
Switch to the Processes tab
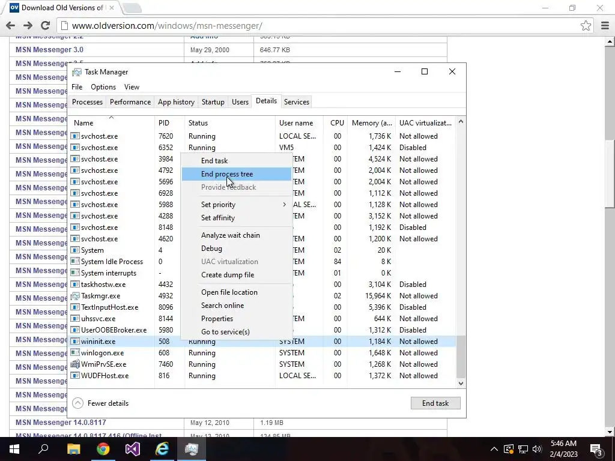coord(87,102)
